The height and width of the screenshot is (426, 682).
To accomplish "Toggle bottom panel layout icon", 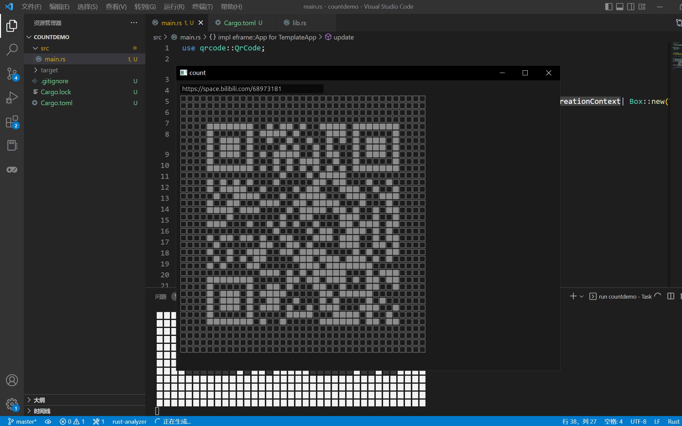I will pos(620,7).
